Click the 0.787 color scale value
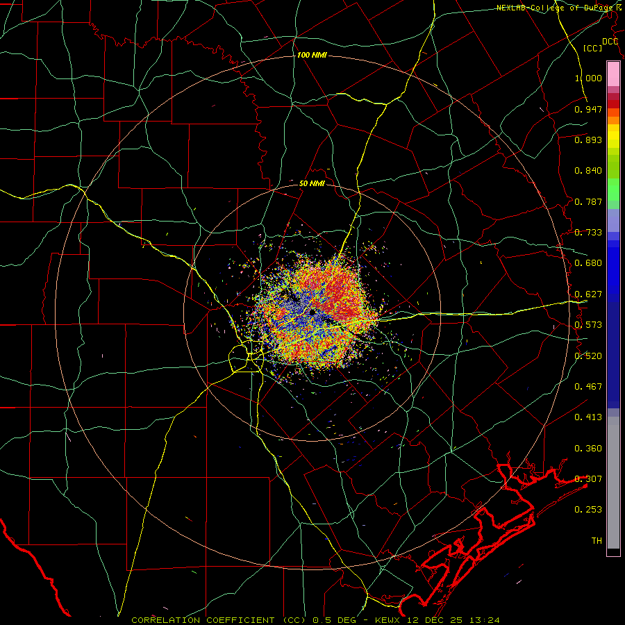The image size is (625, 625). (588, 201)
